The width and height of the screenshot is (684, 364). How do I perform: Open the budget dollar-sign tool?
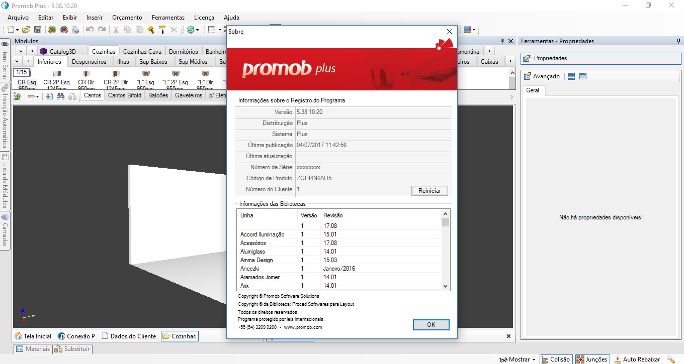pyautogui.click(x=191, y=30)
